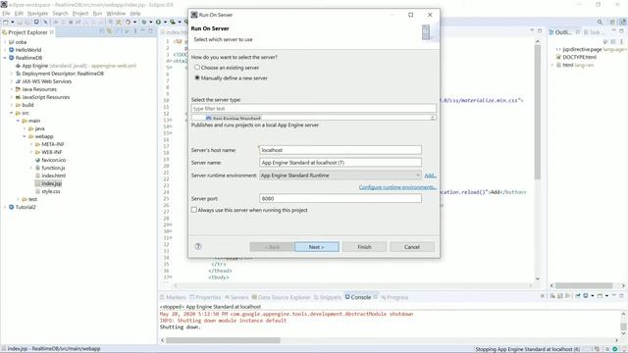Click the green check status bar icon

tap(615, 349)
